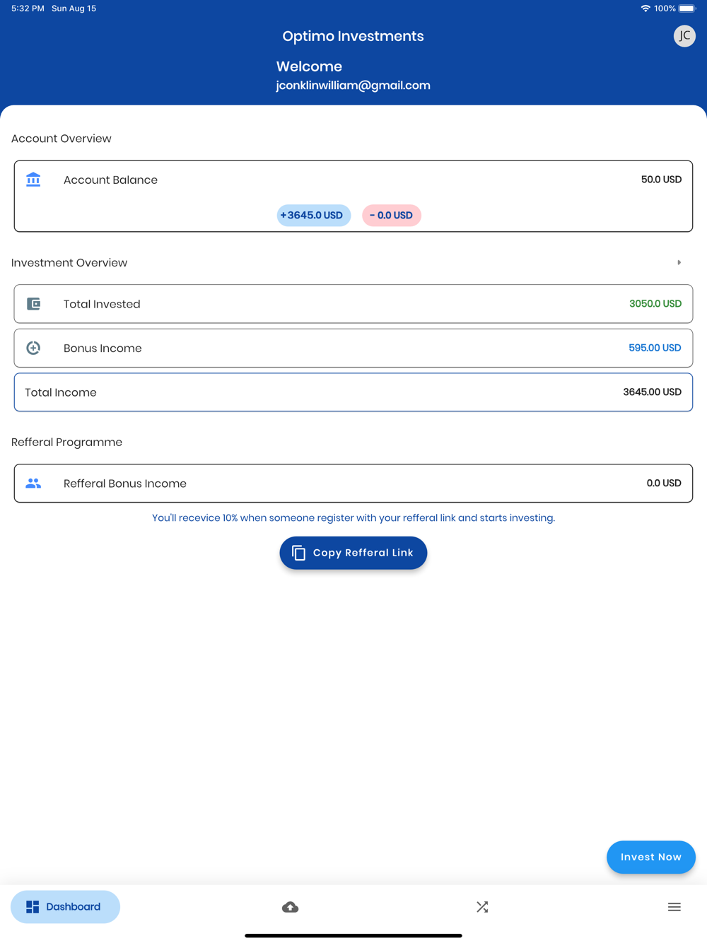The width and height of the screenshot is (707, 943).
Task: Click the people icon for Refferal Bonus
Action: click(33, 484)
